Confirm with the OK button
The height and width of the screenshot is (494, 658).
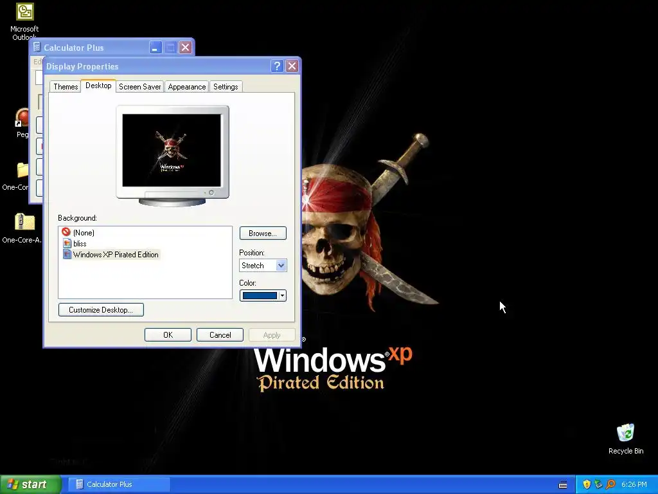(168, 334)
